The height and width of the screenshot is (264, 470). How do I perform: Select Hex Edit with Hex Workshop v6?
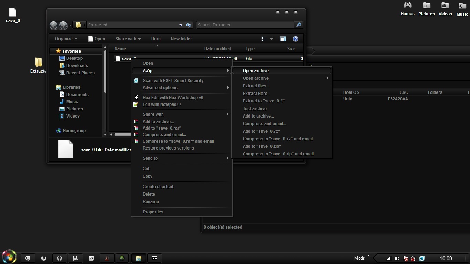(x=173, y=98)
